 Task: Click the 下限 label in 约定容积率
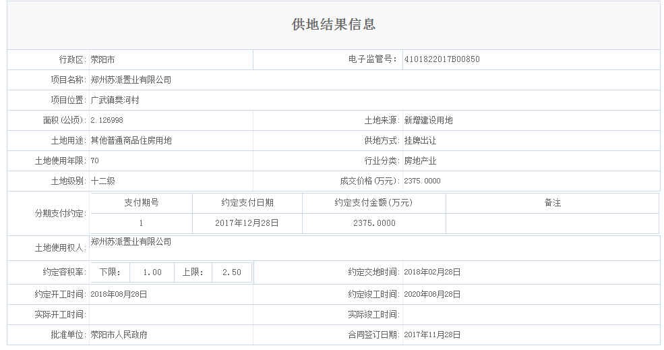pos(110,272)
